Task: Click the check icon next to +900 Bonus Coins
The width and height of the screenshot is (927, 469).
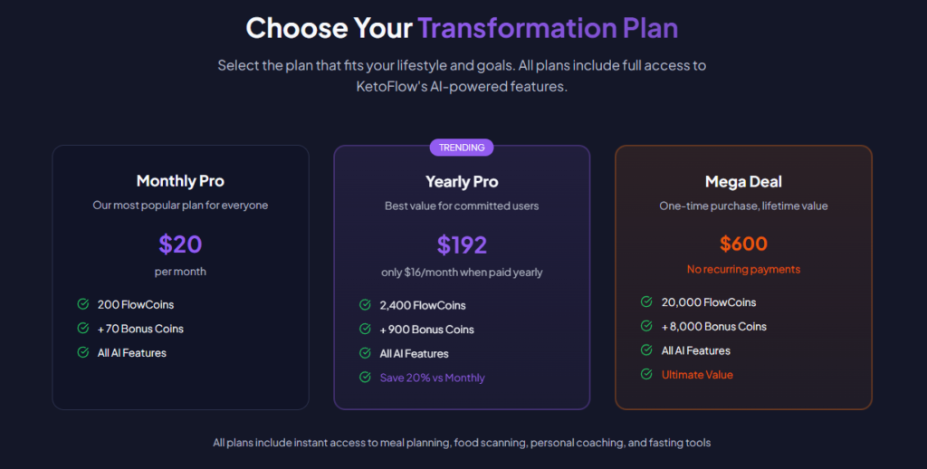Action: (365, 330)
